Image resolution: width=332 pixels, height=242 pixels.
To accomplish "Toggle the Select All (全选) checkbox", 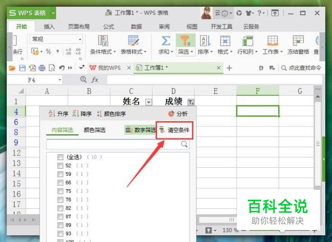I will point(60,157).
